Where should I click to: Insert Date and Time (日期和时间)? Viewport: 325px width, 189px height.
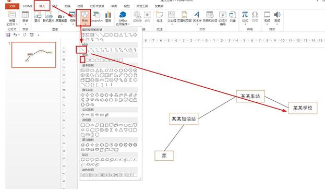210,17
